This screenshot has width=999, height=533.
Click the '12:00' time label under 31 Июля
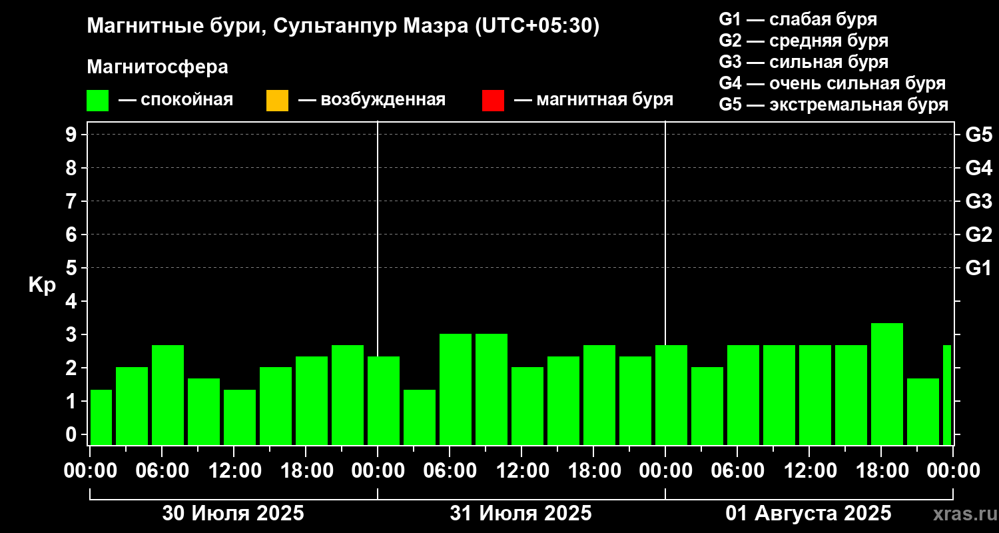521,470
